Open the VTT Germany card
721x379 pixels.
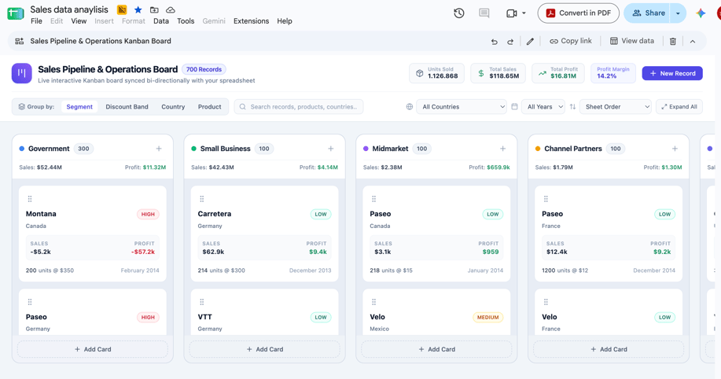coord(265,312)
